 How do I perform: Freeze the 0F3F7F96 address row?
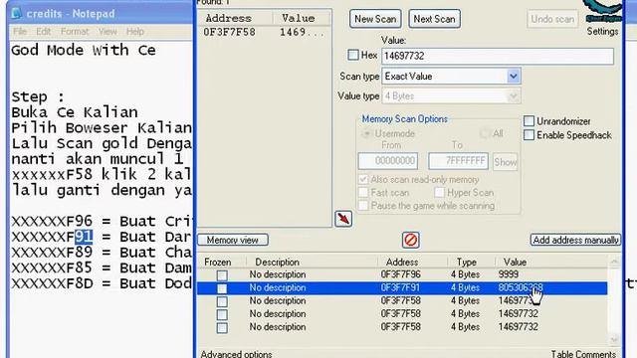click(222, 275)
